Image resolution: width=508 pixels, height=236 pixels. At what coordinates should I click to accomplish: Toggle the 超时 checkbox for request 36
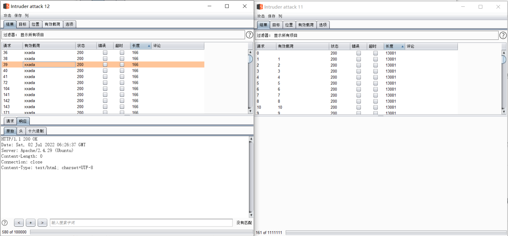[122, 53]
